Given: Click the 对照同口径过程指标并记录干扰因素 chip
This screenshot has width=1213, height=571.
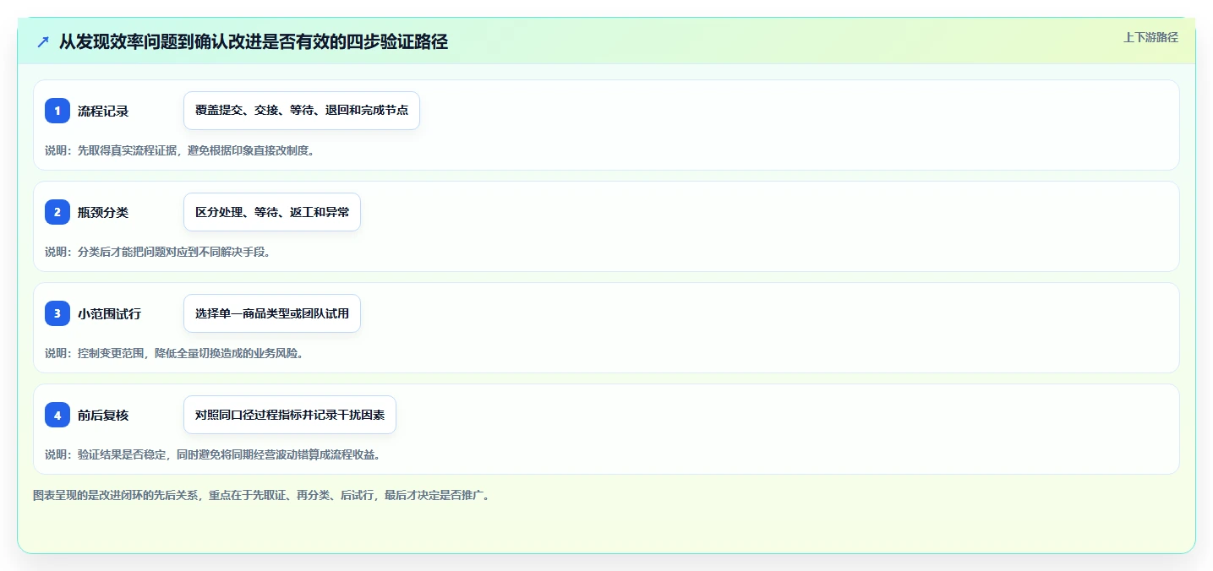Looking at the screenshot, I should (x=290, y=415).
